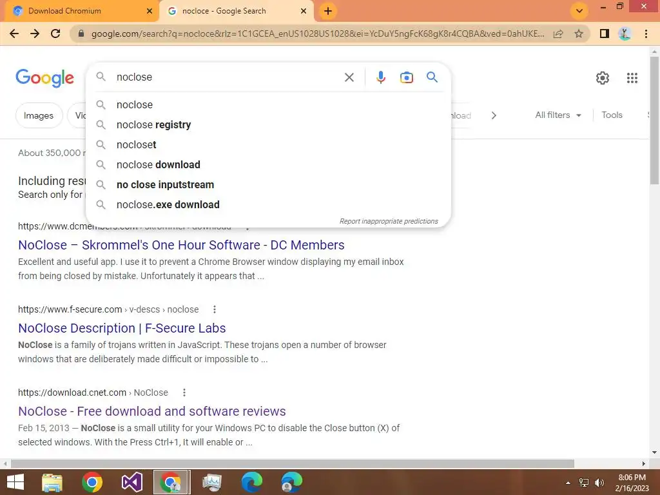Select the nocloce - Google Search tab
This screenshot has height=495, width=660.
pyautogui.click(x=236, y=11)
